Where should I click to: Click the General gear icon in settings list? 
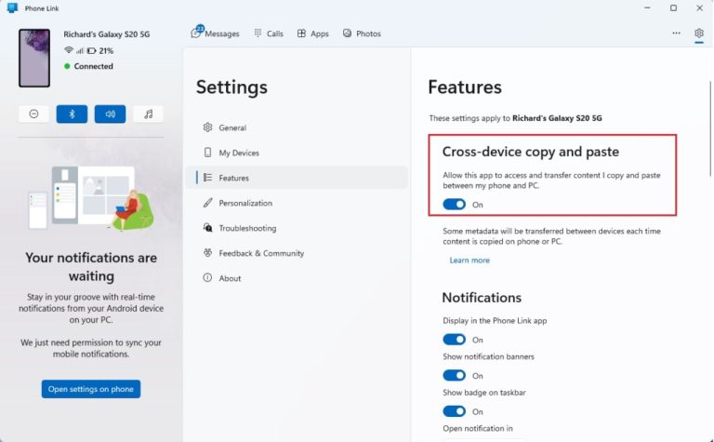(207, 127)
